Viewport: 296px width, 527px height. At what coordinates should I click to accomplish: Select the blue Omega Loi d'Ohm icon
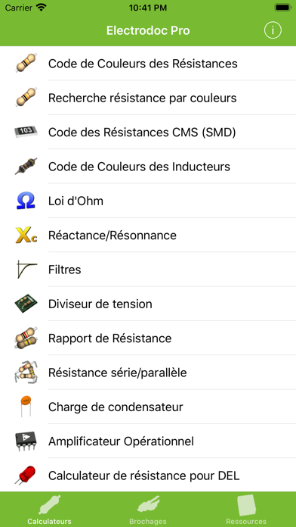pyautogui.click(x=26, y=201)
